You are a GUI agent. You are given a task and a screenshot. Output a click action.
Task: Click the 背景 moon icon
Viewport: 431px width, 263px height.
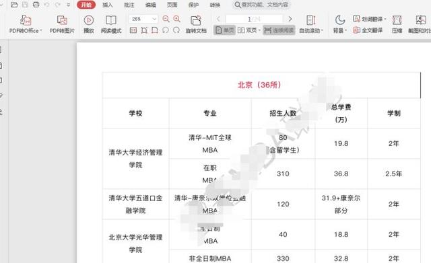pyautogui.click(x=339, y=20)
